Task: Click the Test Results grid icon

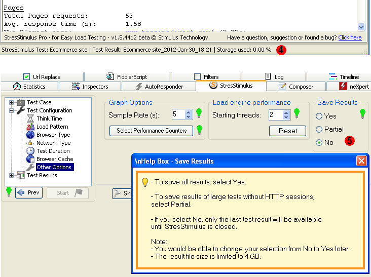Action: (x=21, y=175)
